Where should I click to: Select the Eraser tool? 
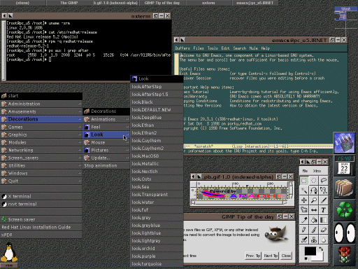pos(324,230)
